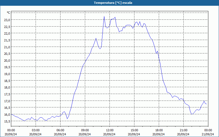Select the 06:00 time axis label
The height and width of the screenshot is (137, 219).
[x=60, y=130]
